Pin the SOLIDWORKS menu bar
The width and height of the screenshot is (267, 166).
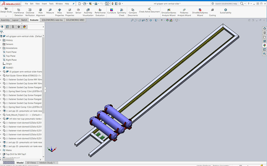pos(73,4)
